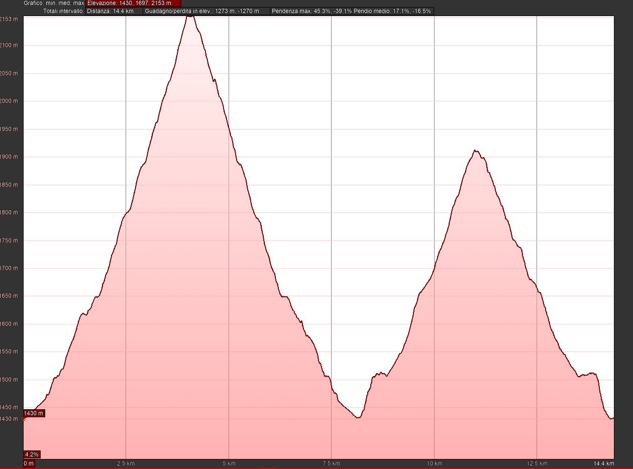
Task: Click the 5 km x-axis label
Action: [229, 463]
